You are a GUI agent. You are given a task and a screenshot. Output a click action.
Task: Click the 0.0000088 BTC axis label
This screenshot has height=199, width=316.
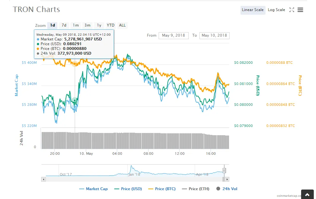(x=280, y=63)
